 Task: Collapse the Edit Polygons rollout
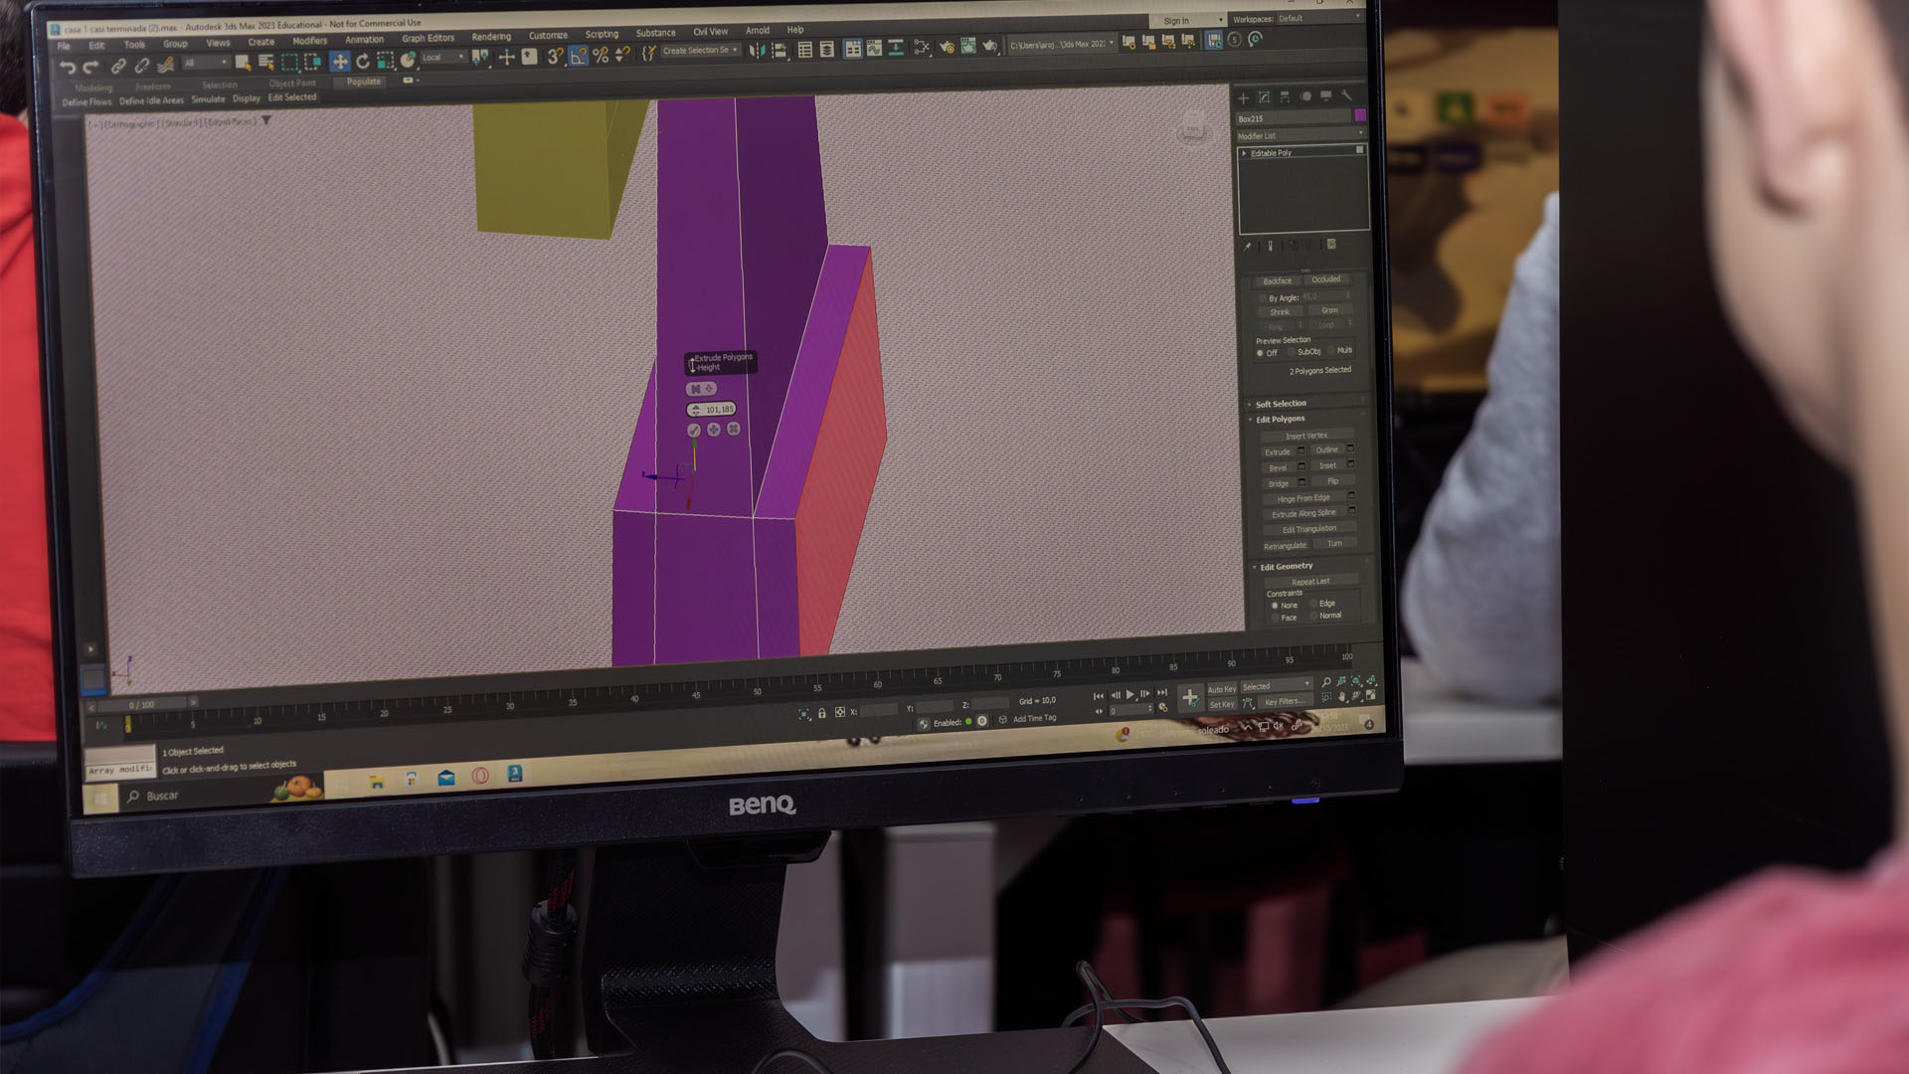[x=1279, y=419]
